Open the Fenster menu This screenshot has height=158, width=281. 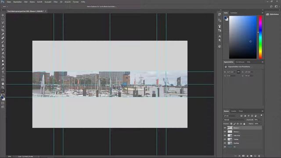pos(76,2)
